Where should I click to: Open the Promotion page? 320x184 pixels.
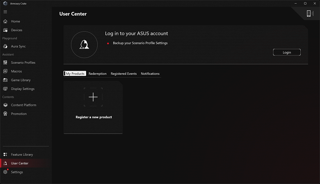pyautogui.click(x=18, y=114)
